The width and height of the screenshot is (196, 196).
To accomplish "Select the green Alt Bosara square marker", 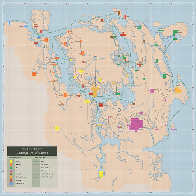I will [164, 76].
